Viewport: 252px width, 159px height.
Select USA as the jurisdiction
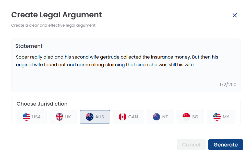[32, 117]
